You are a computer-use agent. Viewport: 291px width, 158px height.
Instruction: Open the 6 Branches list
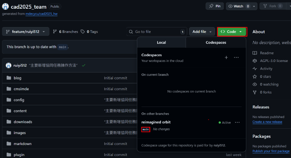(65, 32)
